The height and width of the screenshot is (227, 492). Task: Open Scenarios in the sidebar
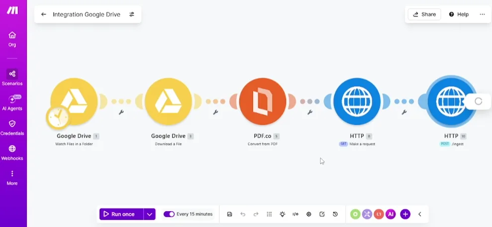(x=12, y=77)
